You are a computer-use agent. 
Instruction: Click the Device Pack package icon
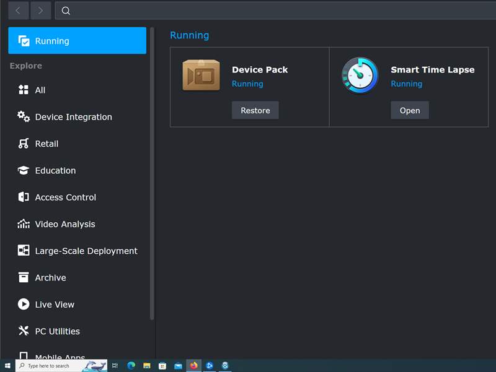click(x=201, y=75)
